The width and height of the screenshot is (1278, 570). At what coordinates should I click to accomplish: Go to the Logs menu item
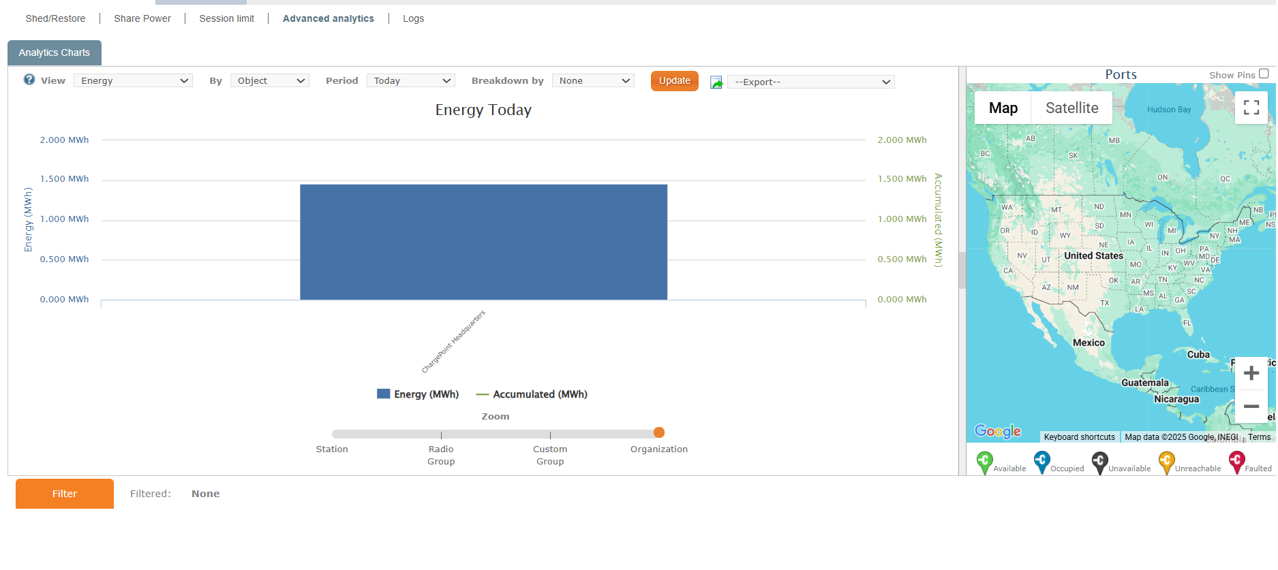click(x=413, y=18)
